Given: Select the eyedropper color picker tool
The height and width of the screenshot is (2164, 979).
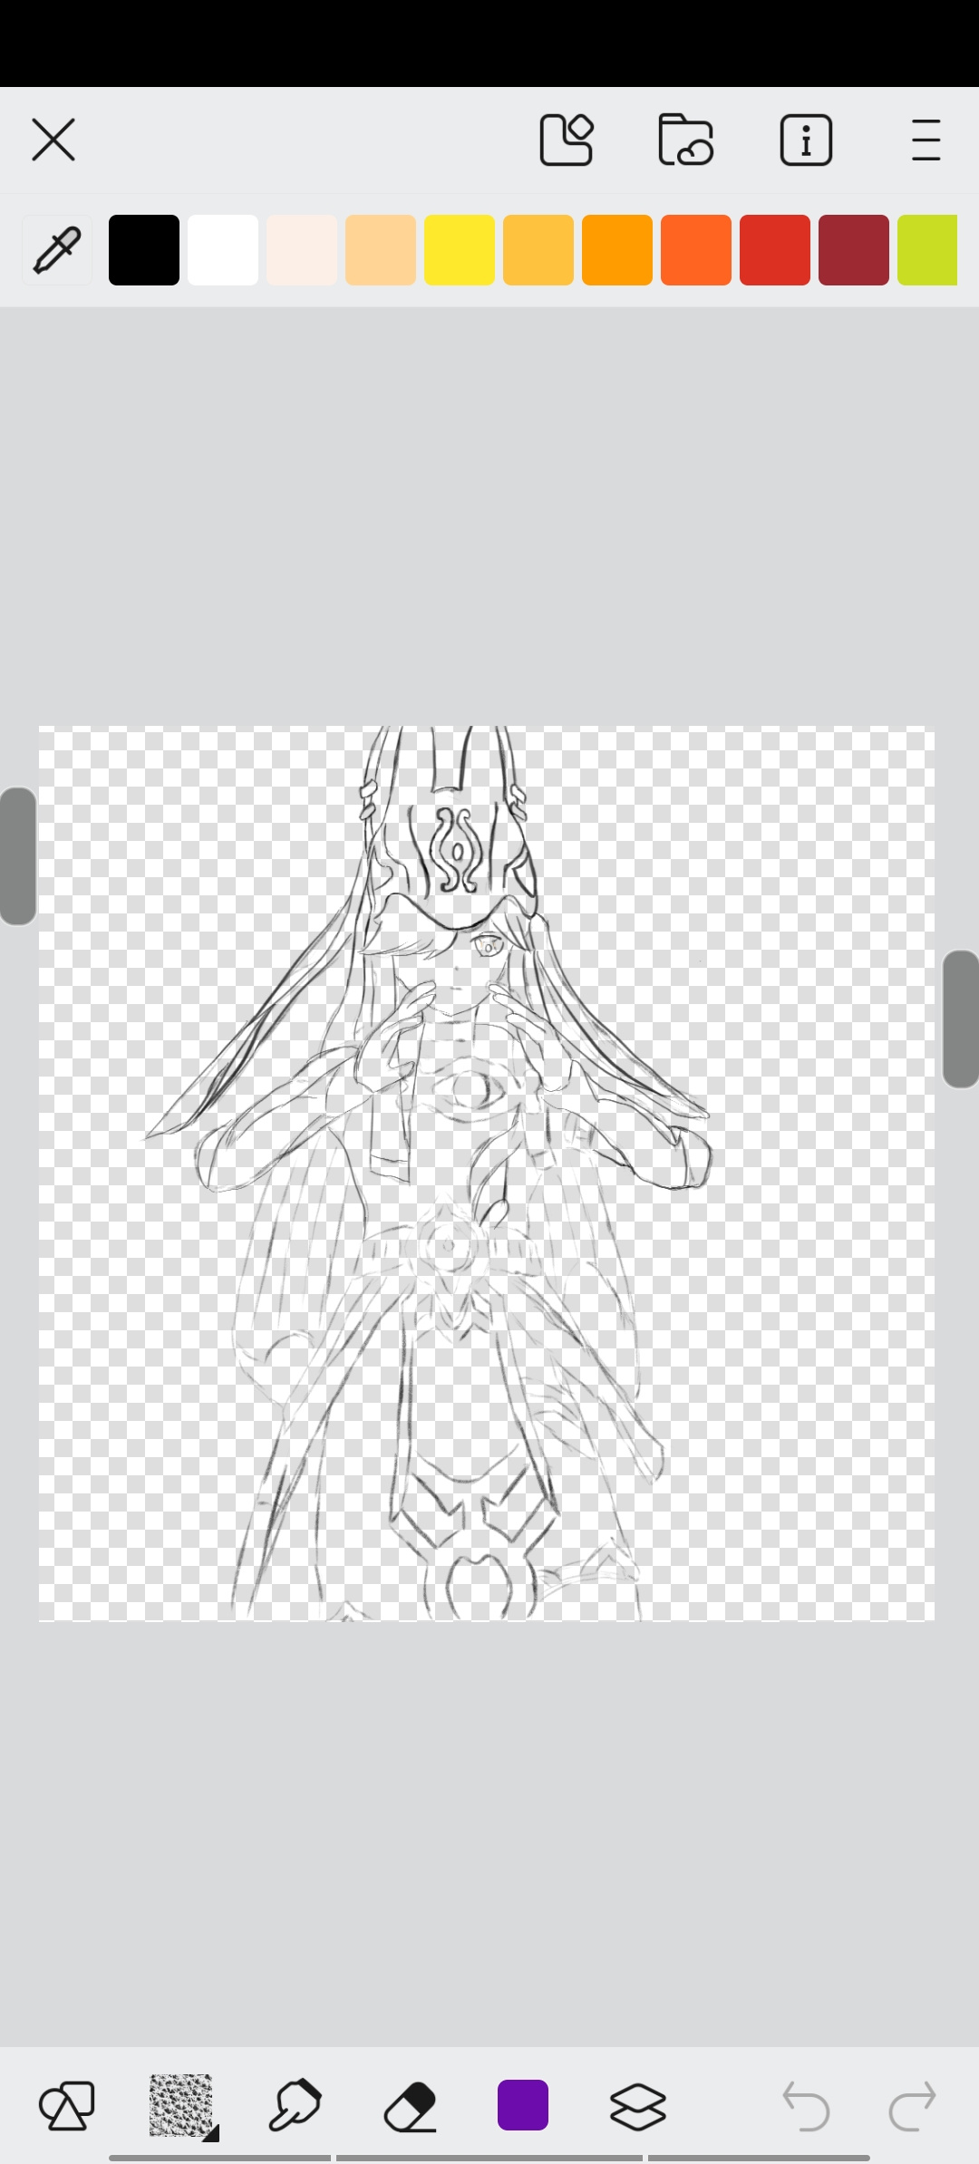Looking at the screenshot, I should point(57,250).
